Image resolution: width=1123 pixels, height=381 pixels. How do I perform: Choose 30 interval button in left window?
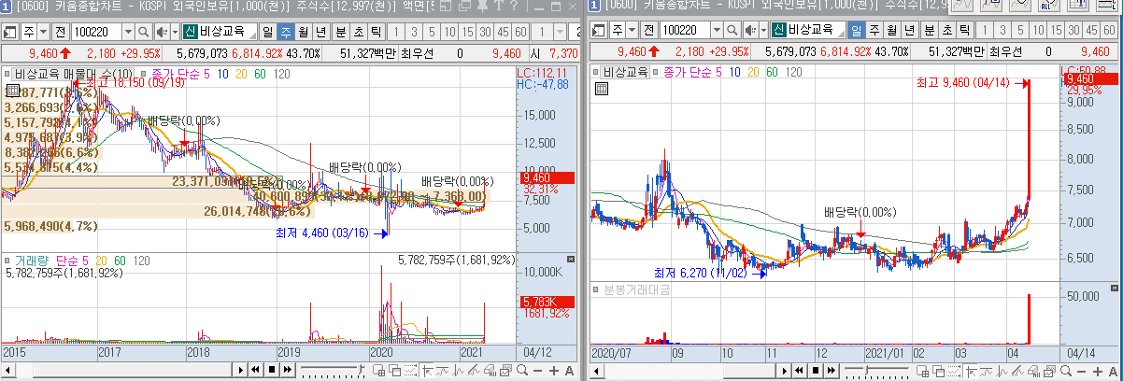pos(484,32)
